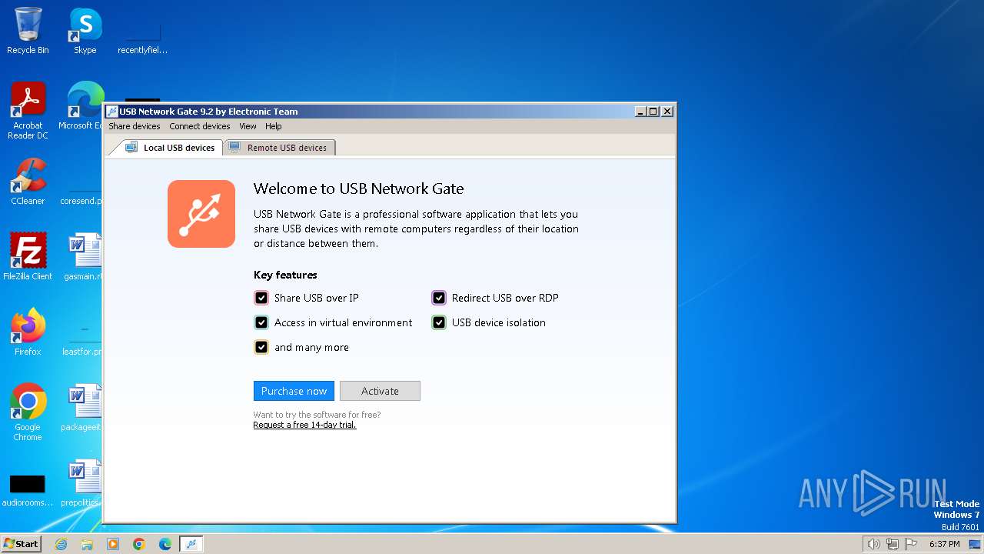Image resolution: width=984 pixels, height=554 pixels.
Task: Select the audiorooms desktop file
Action: pos(28,489)
